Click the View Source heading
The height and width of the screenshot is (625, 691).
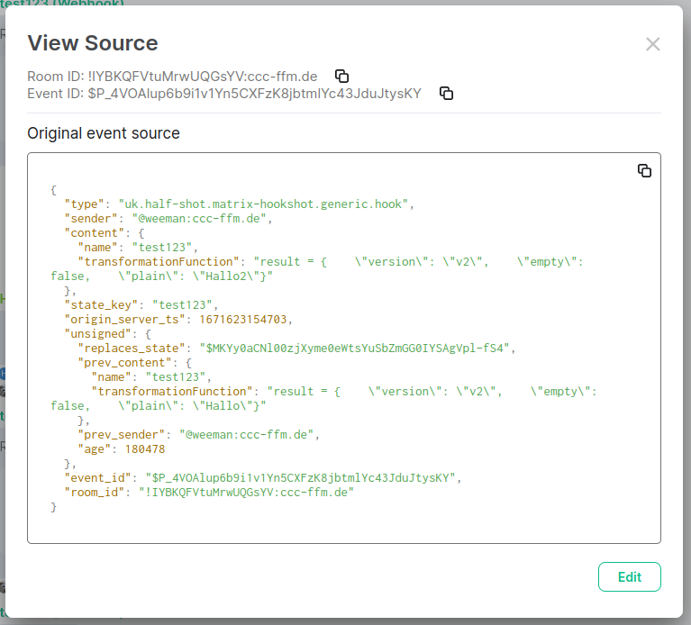[x=93, y=43]
